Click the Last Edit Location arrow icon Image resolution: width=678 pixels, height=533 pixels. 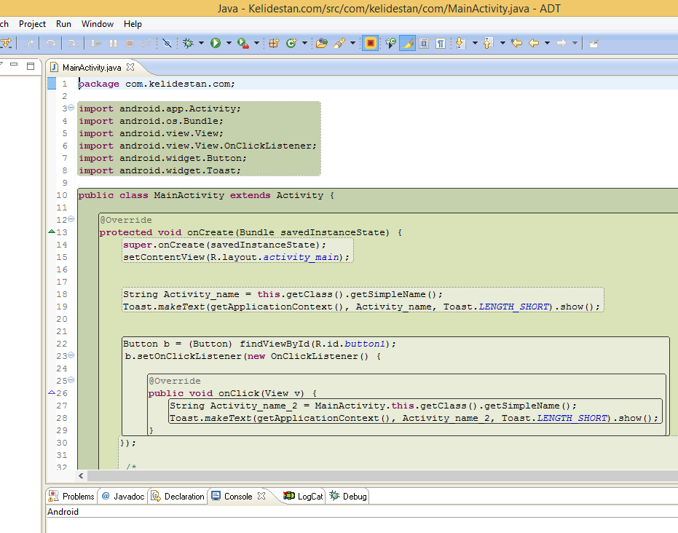tap(516, 43)
